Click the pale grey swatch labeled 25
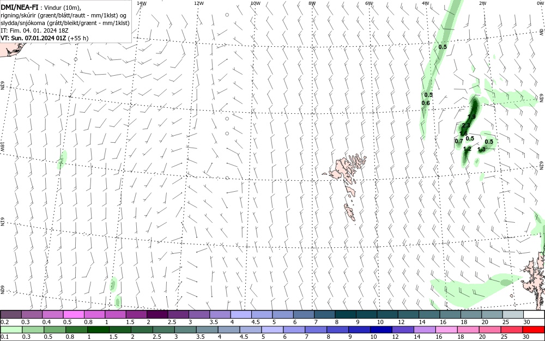Screen dimensions: 545x341 point(513,315)
